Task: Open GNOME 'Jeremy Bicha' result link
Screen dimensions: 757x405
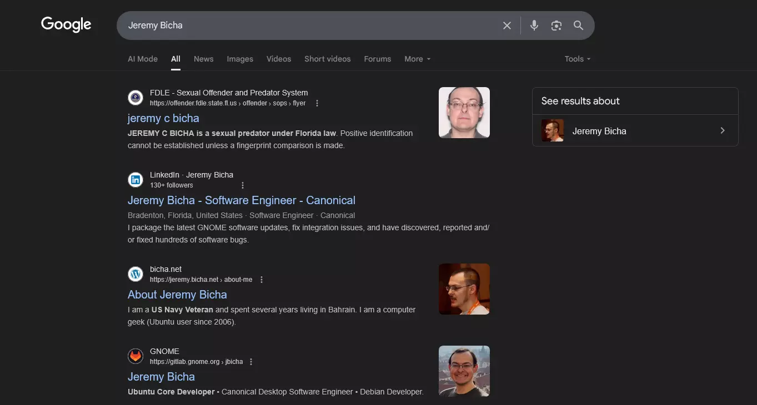Action: pos(161,377)
